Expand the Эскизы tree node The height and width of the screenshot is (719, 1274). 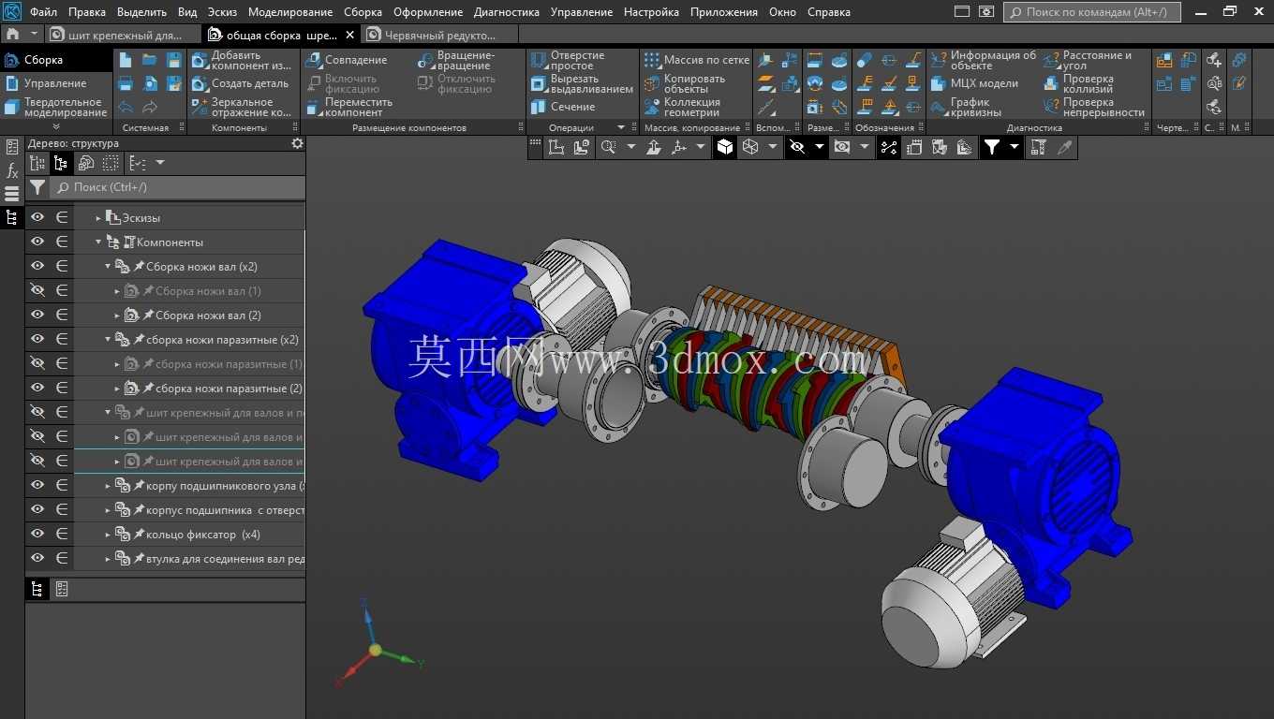pyautogui.click(x=98, y=218)
